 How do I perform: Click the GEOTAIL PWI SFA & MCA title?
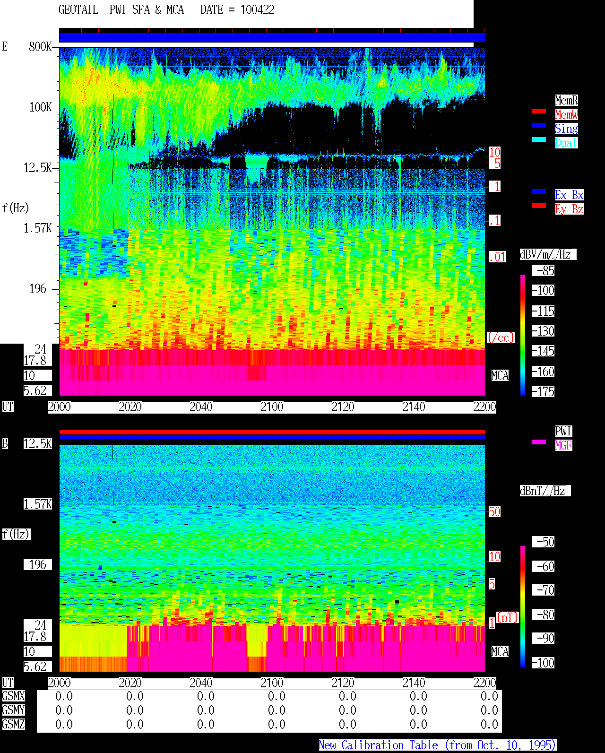121,10
